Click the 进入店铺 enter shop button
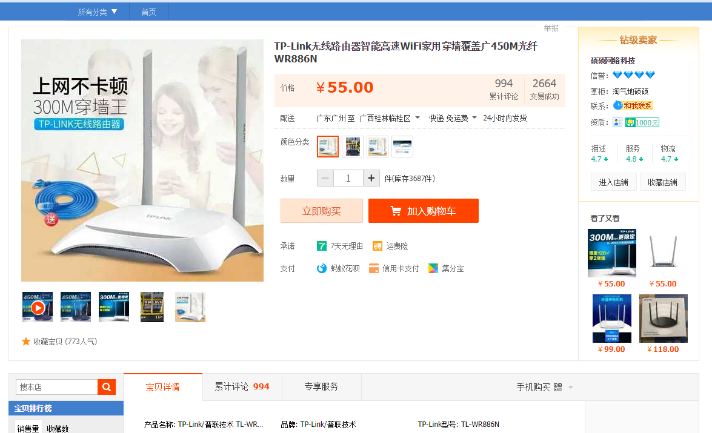 click(x=613, y=182)
